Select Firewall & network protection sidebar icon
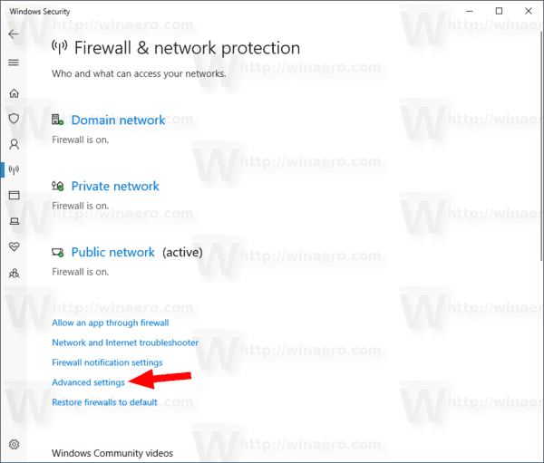 click(14, 170)
